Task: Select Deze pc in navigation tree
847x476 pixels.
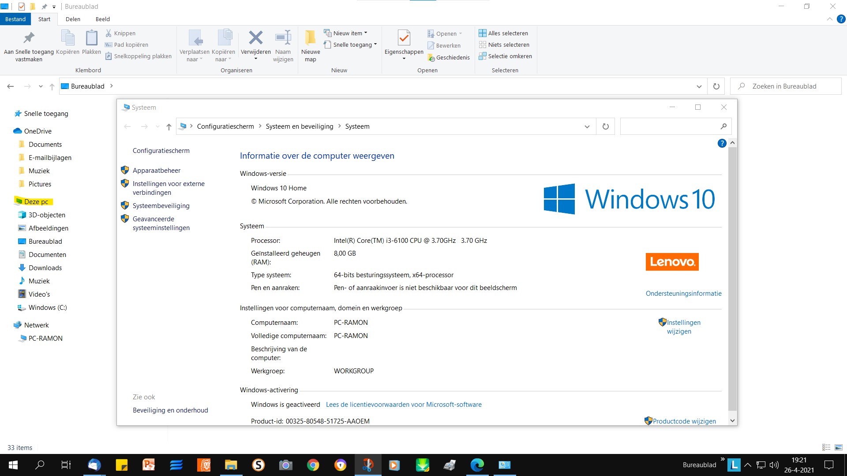Action: [x=36, y=201]
